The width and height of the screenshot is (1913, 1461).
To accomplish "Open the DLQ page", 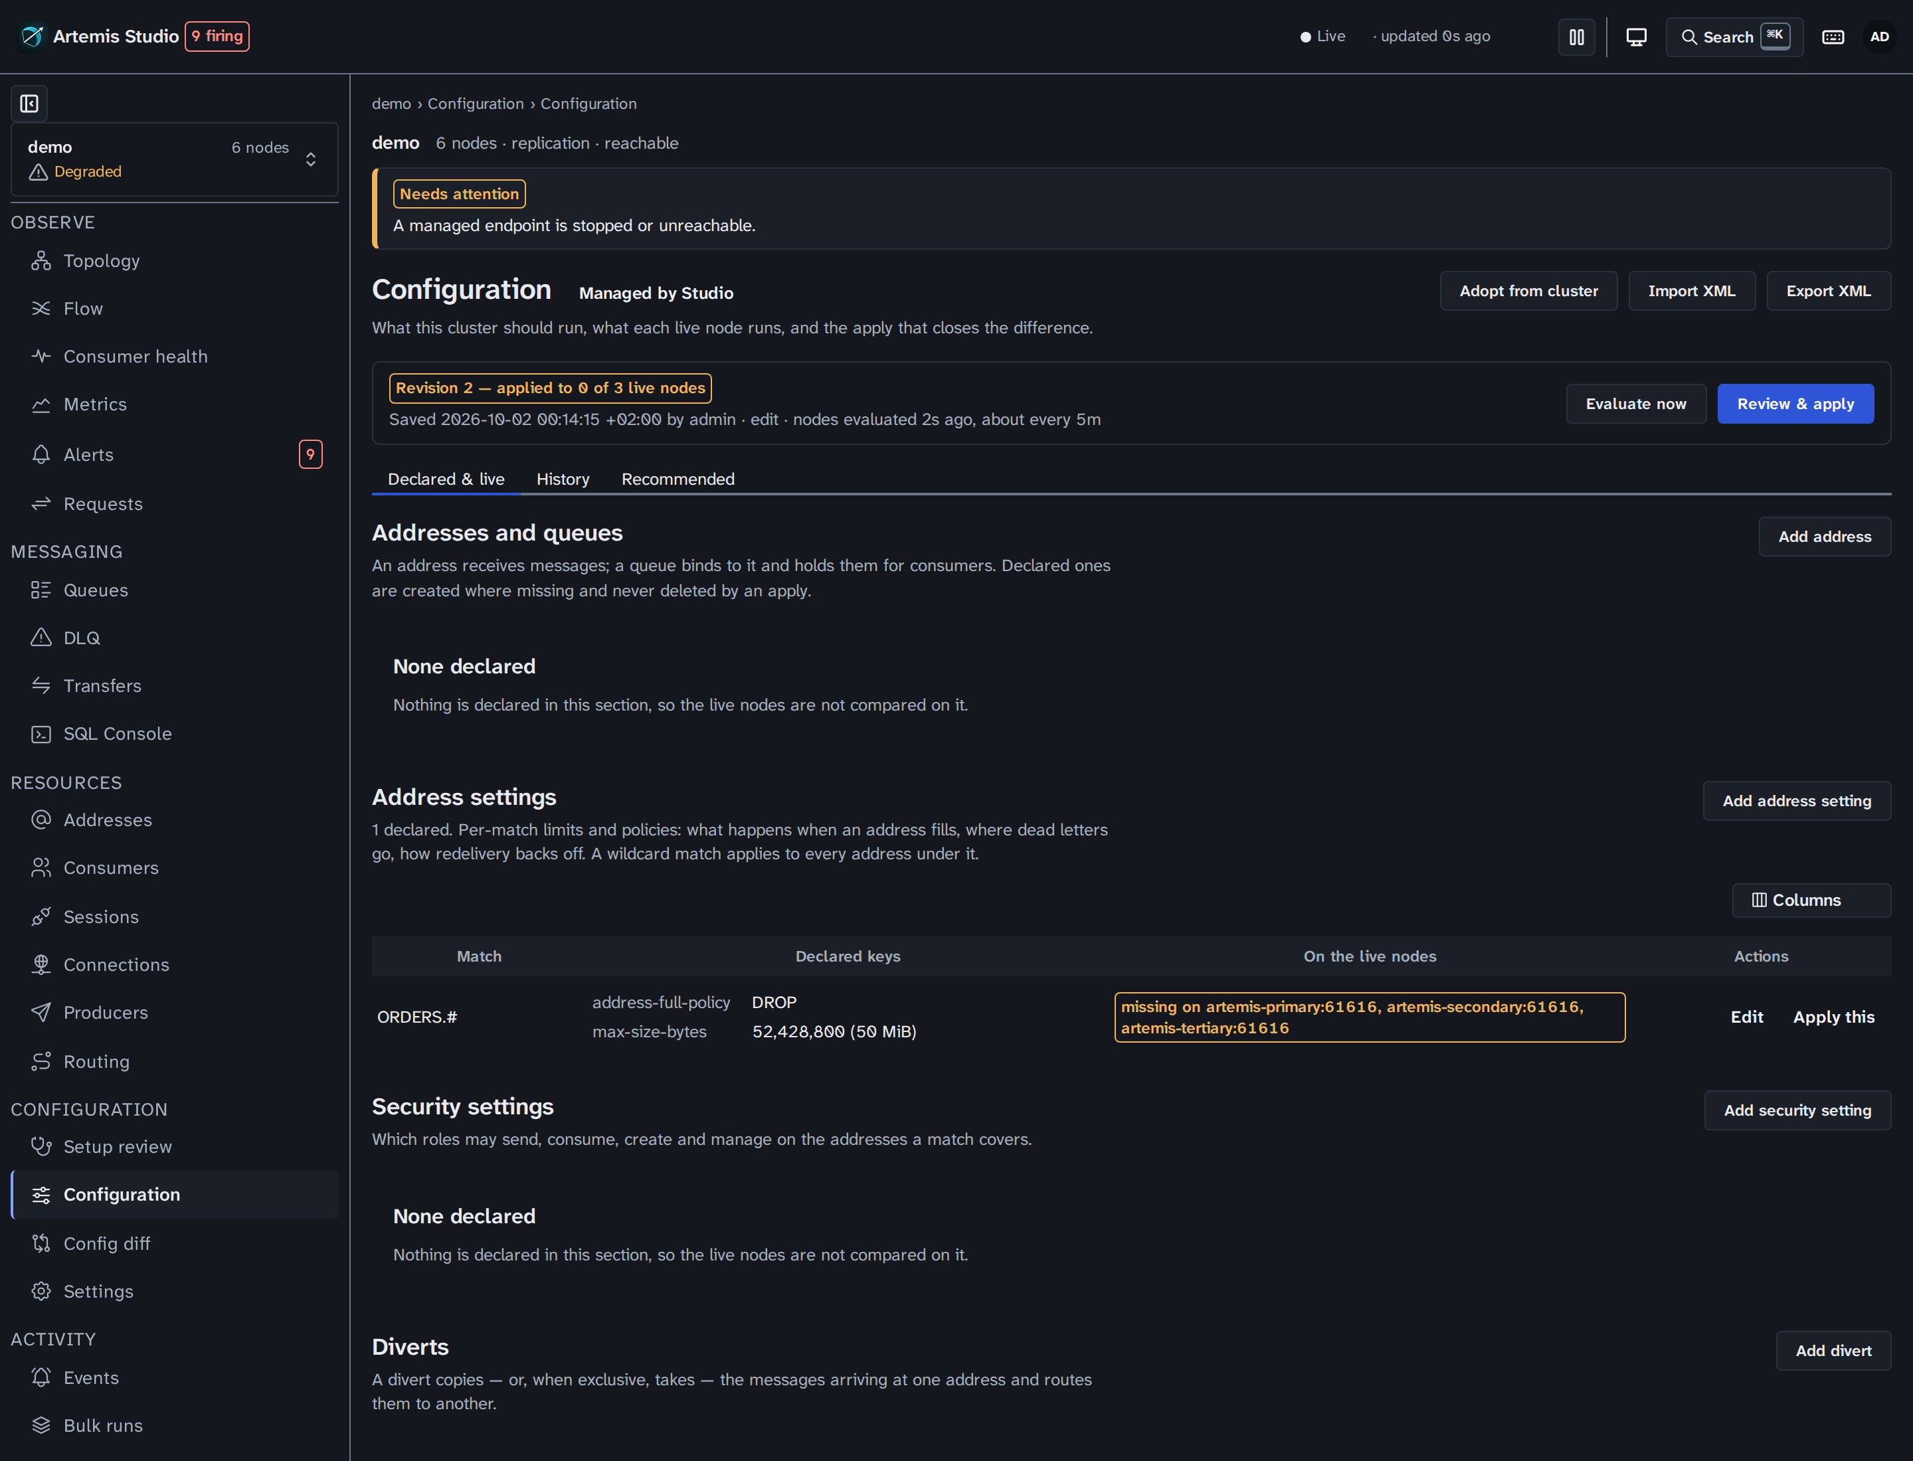I will point(174,638).
